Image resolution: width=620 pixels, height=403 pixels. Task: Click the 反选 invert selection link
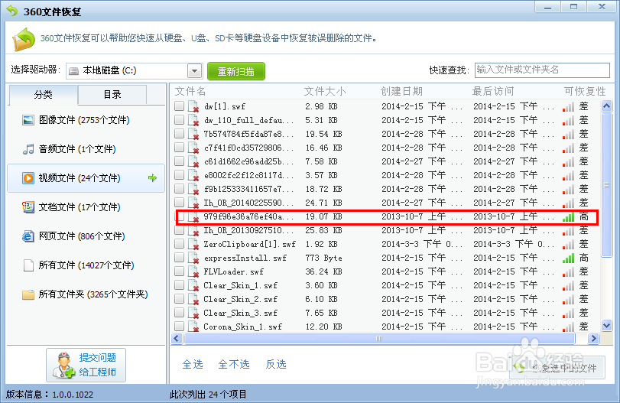click(276, 364)
